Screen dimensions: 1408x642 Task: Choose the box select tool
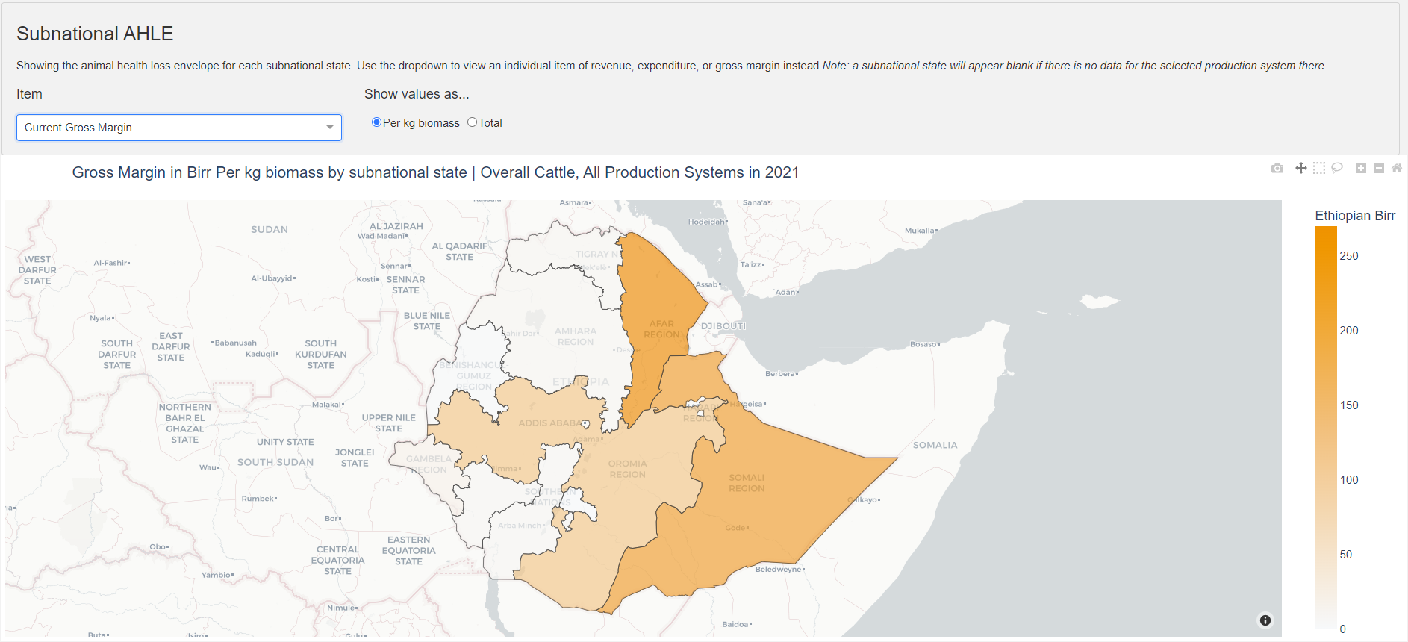1319,168
